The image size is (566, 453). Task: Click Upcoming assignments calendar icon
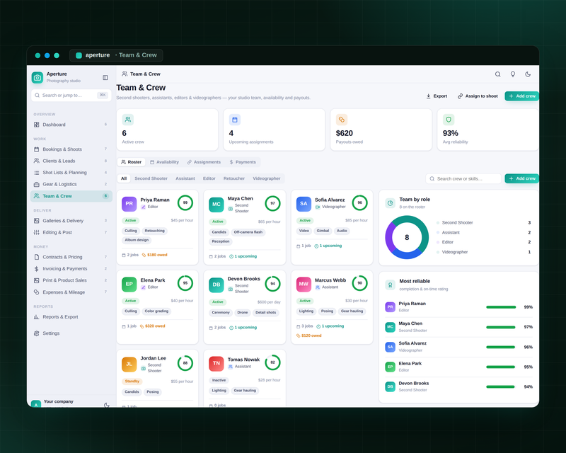(x=235, y=119)
